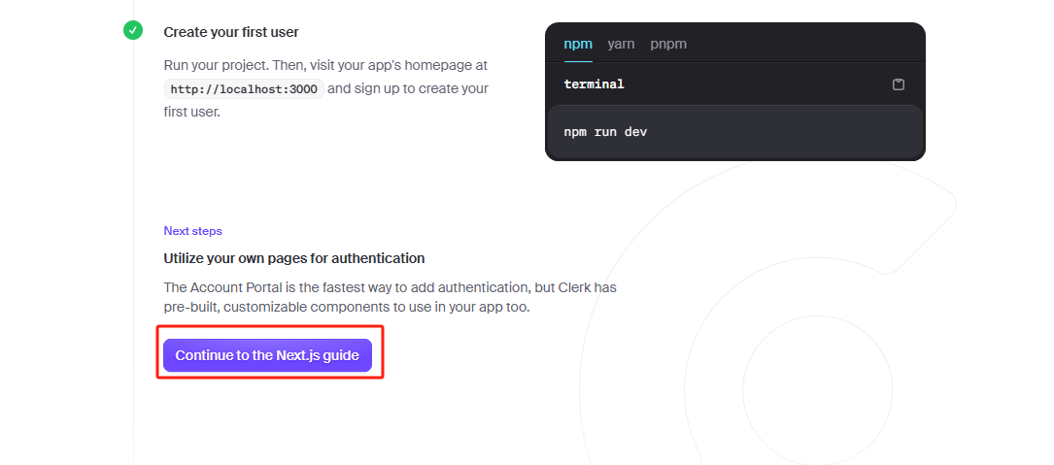The height and width of the screenshot is (465, 1054).
Task: Click Continue to the Next.js guide
Action: (267, 355)
